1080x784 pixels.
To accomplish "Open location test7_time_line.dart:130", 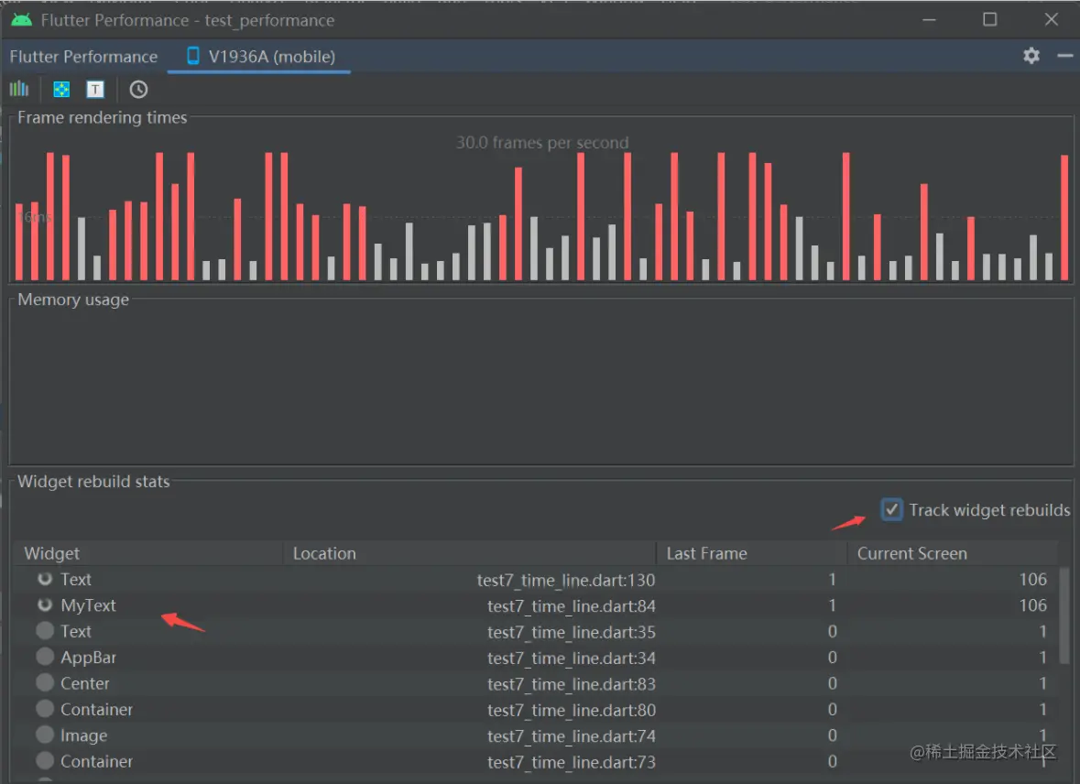I will tap(565, 580).
